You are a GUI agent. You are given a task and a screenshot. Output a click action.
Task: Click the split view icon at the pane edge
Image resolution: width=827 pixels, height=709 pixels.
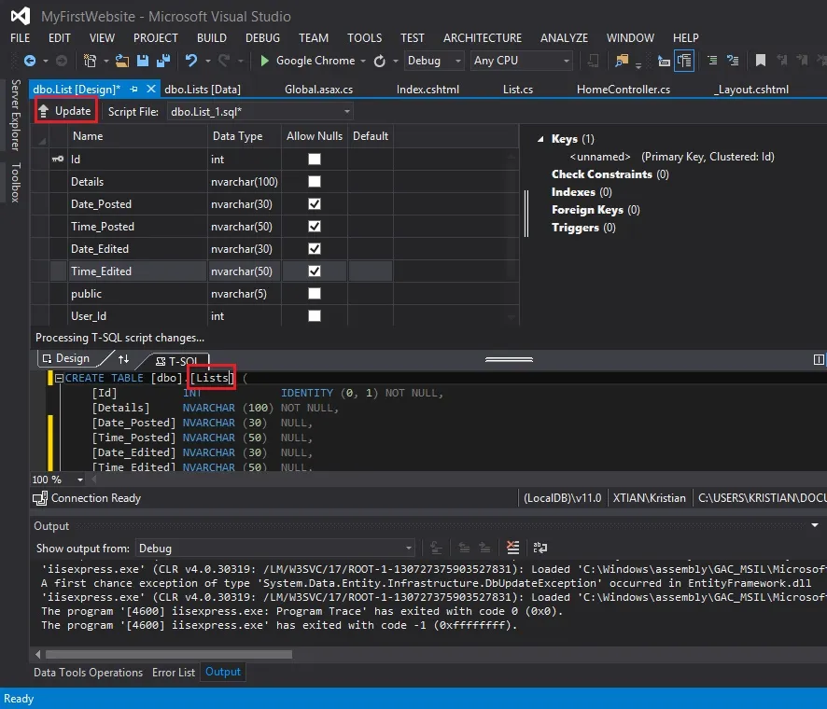pos(819,359)
